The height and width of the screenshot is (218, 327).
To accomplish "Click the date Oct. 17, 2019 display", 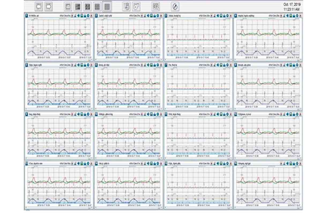I will coord(292,5).
